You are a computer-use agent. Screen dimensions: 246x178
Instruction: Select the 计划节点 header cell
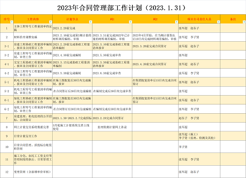pos(72,19)
